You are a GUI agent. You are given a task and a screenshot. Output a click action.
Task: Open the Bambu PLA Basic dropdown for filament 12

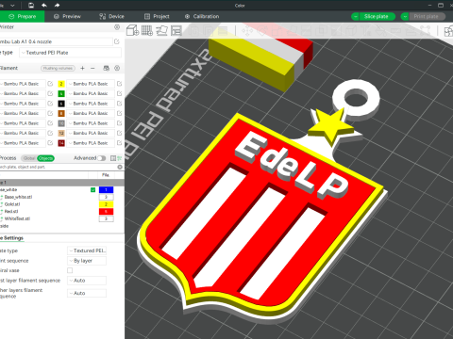[91, 133]
